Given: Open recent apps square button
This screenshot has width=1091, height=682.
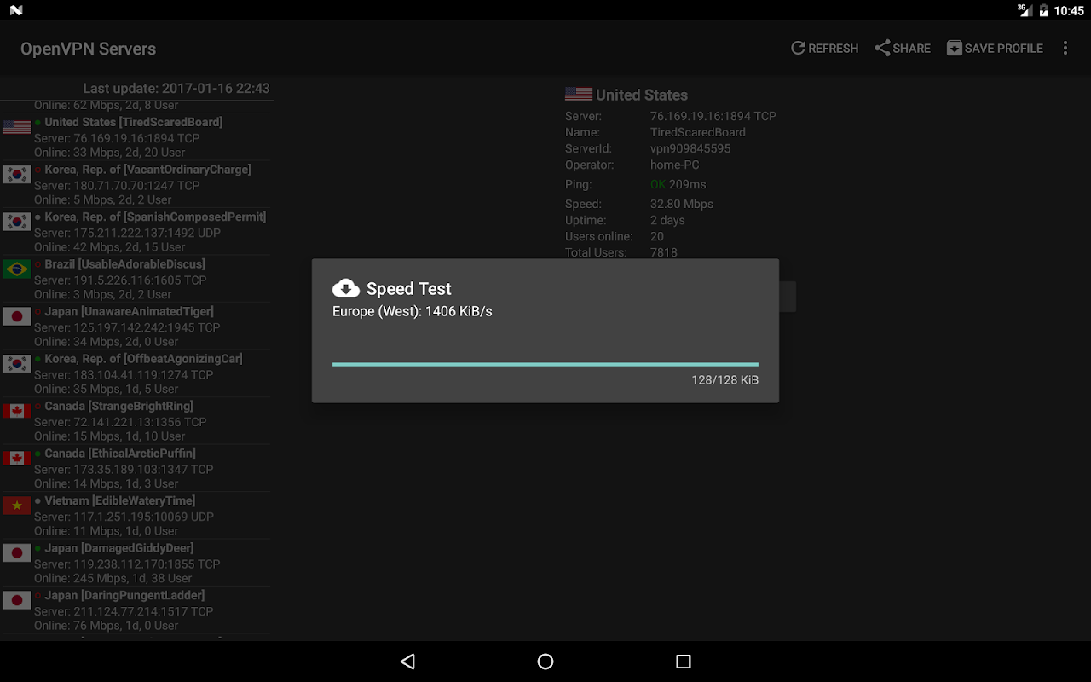Looking at the screenshot, I should (683, 662).
